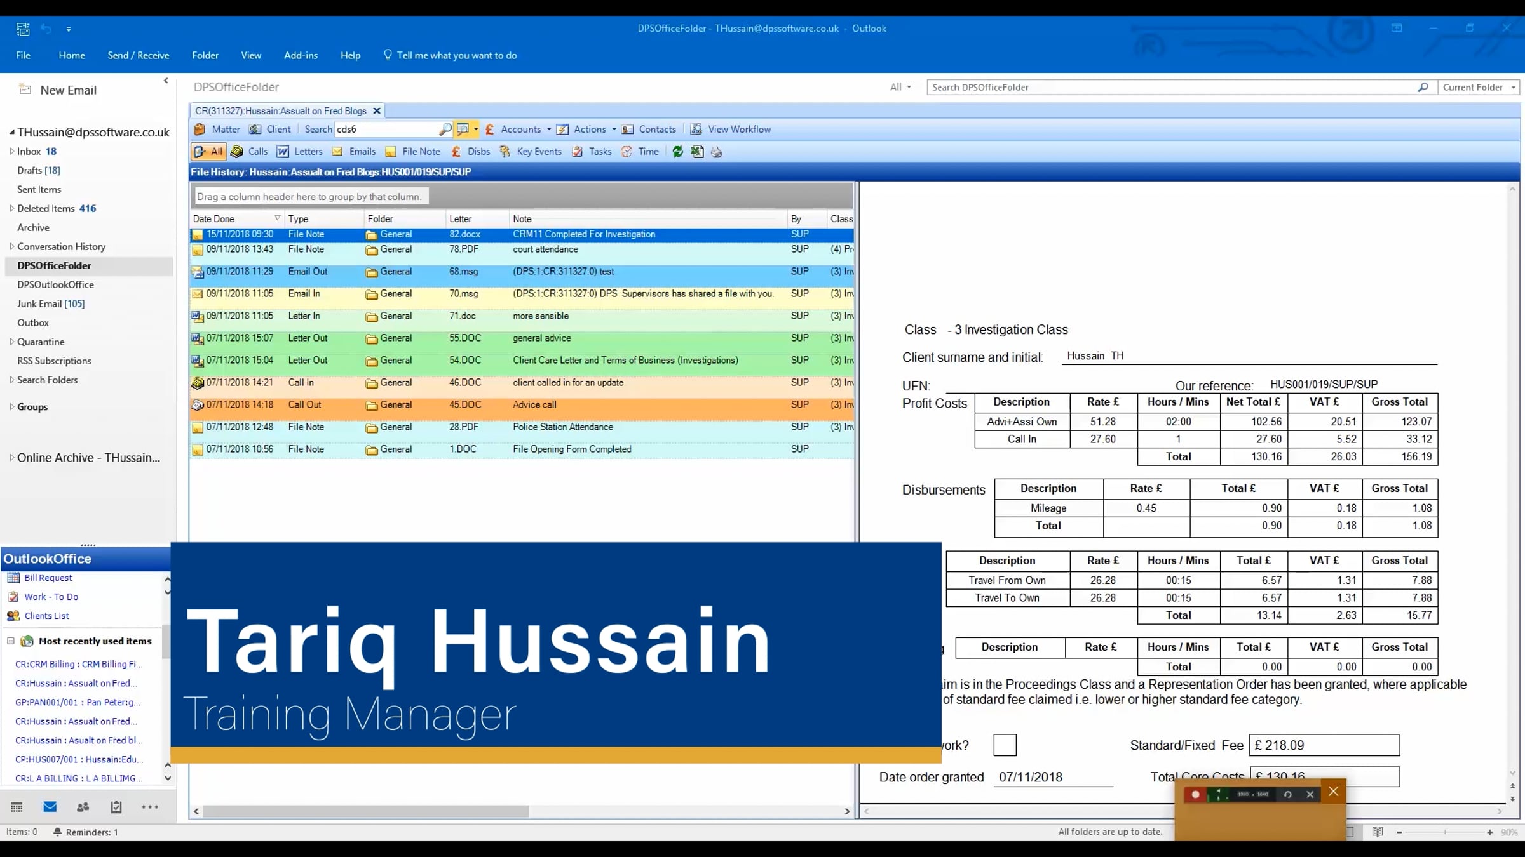Open the DPSOutlookOffice folder
Image resolution: width=1525 pixels, height=857 pixels.
55,284
